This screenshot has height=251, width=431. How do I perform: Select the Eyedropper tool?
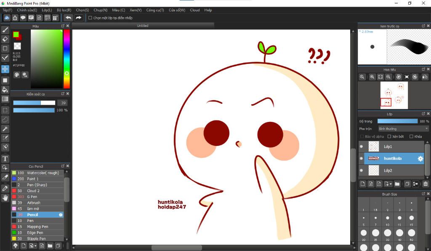pos(5,188)
